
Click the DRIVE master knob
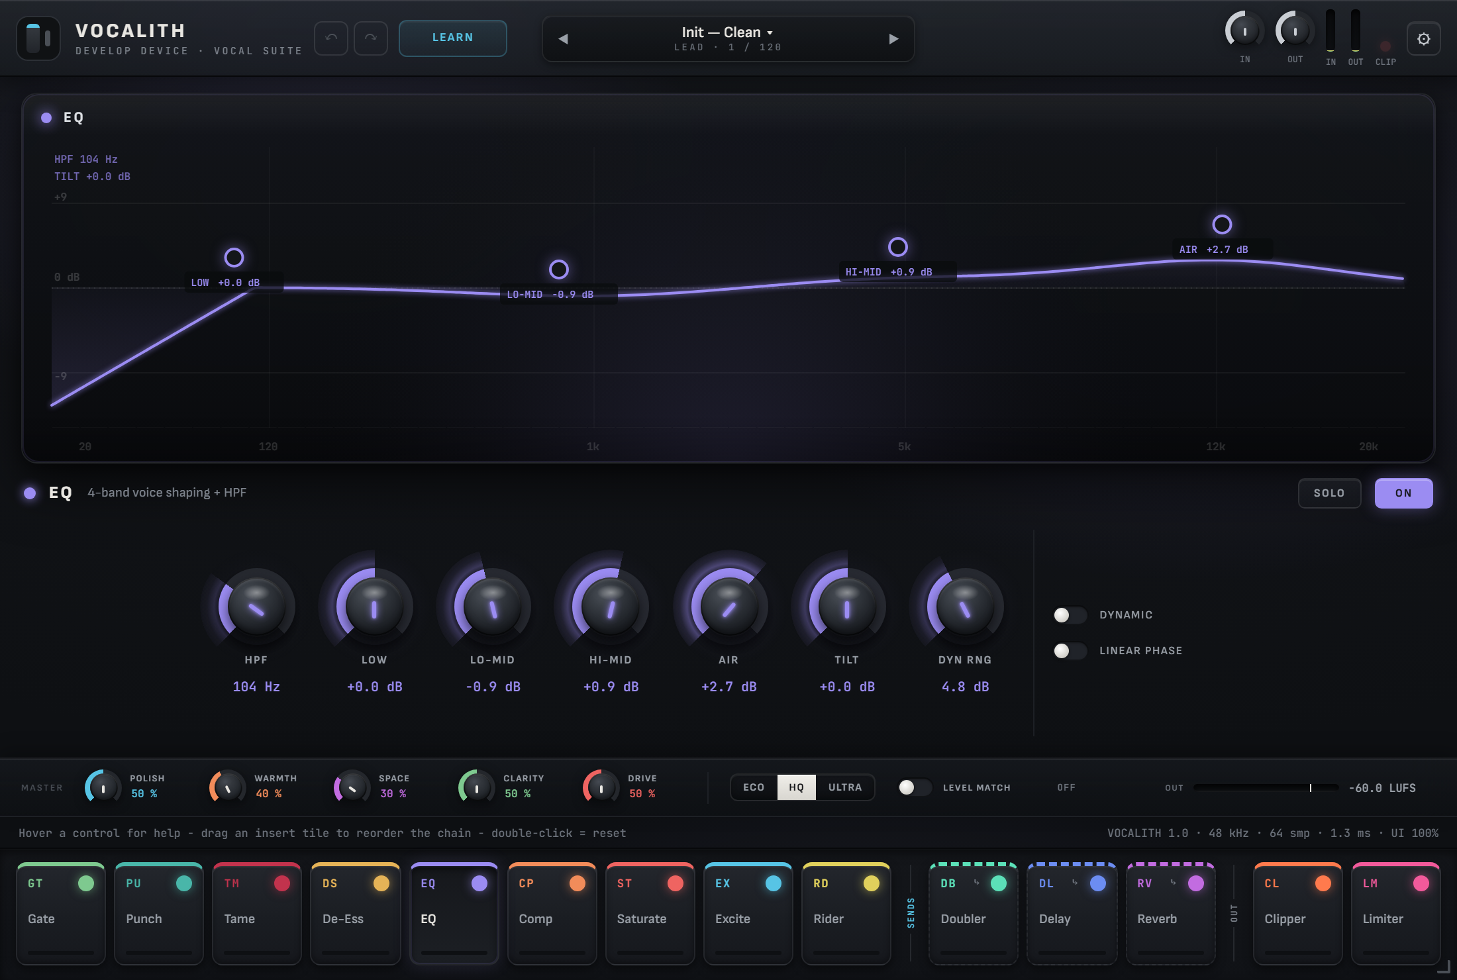[x=601, y=787]
